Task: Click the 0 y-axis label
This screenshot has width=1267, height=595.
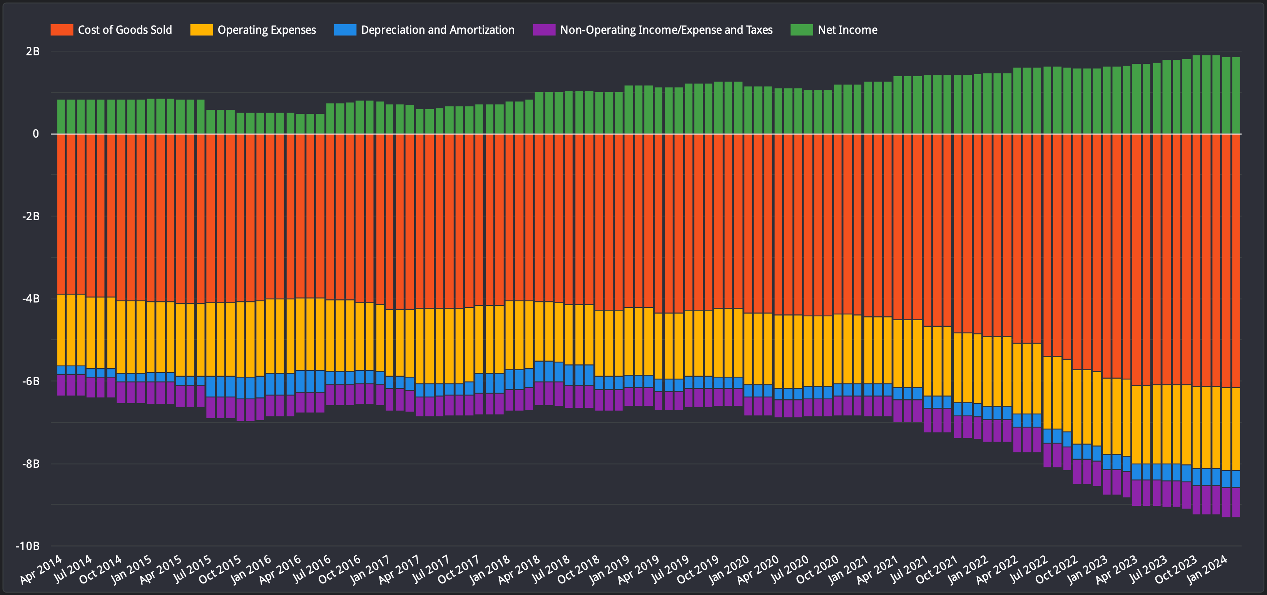Action: click(x=35, y=134)
